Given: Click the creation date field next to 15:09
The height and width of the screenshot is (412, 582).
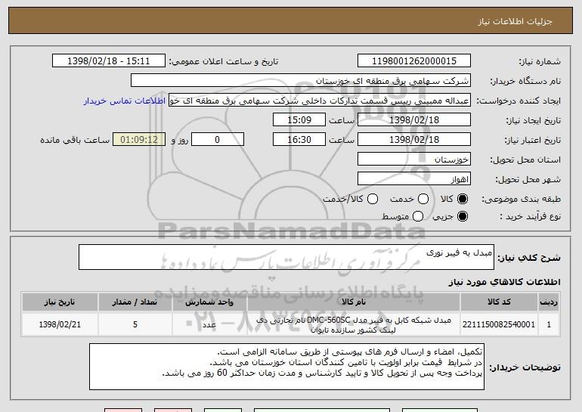Looking at the screenshot, I should pyautogui.click(x=414, y=120).
